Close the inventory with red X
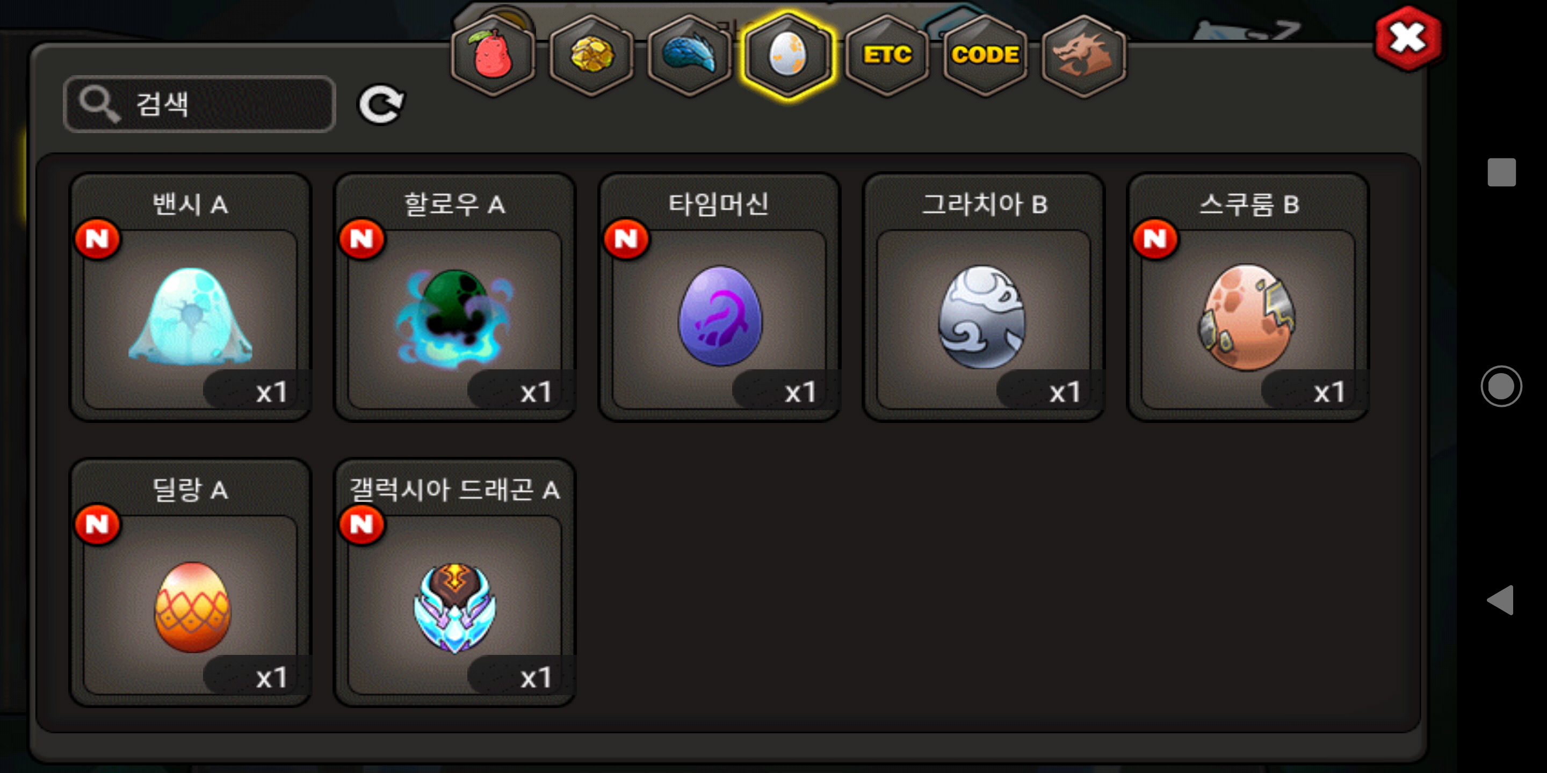Image resolution: width=1547 pixels, height=773 pixels. pyautogui.click(x=1408, y=39)
